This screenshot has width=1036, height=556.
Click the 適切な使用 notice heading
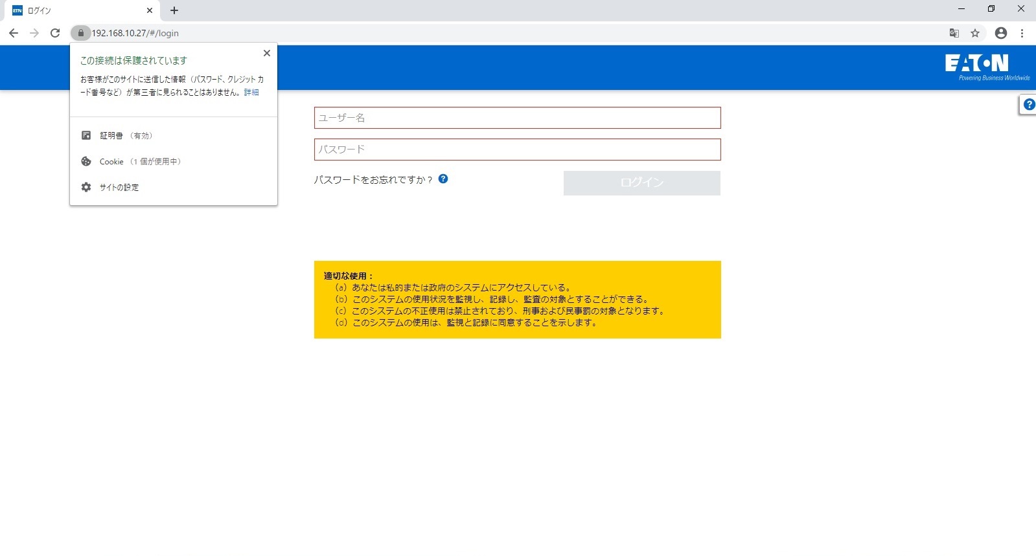pos(349,276)
